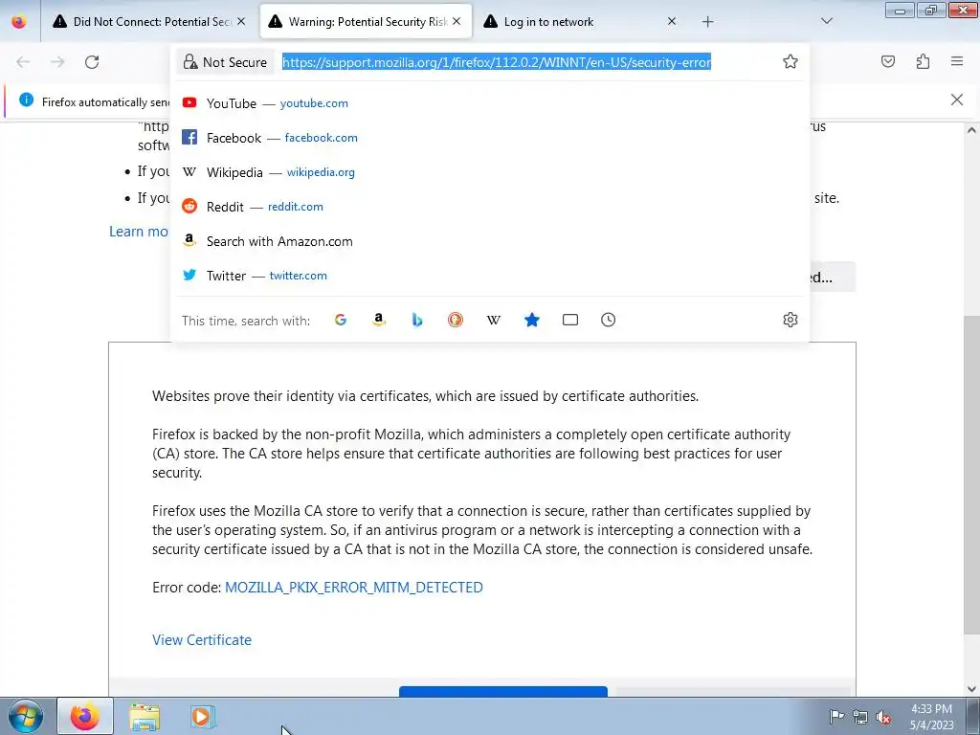This screenshot has height=735, width=980.
Task: Go back one page
Action: click(x=23, y=62)
